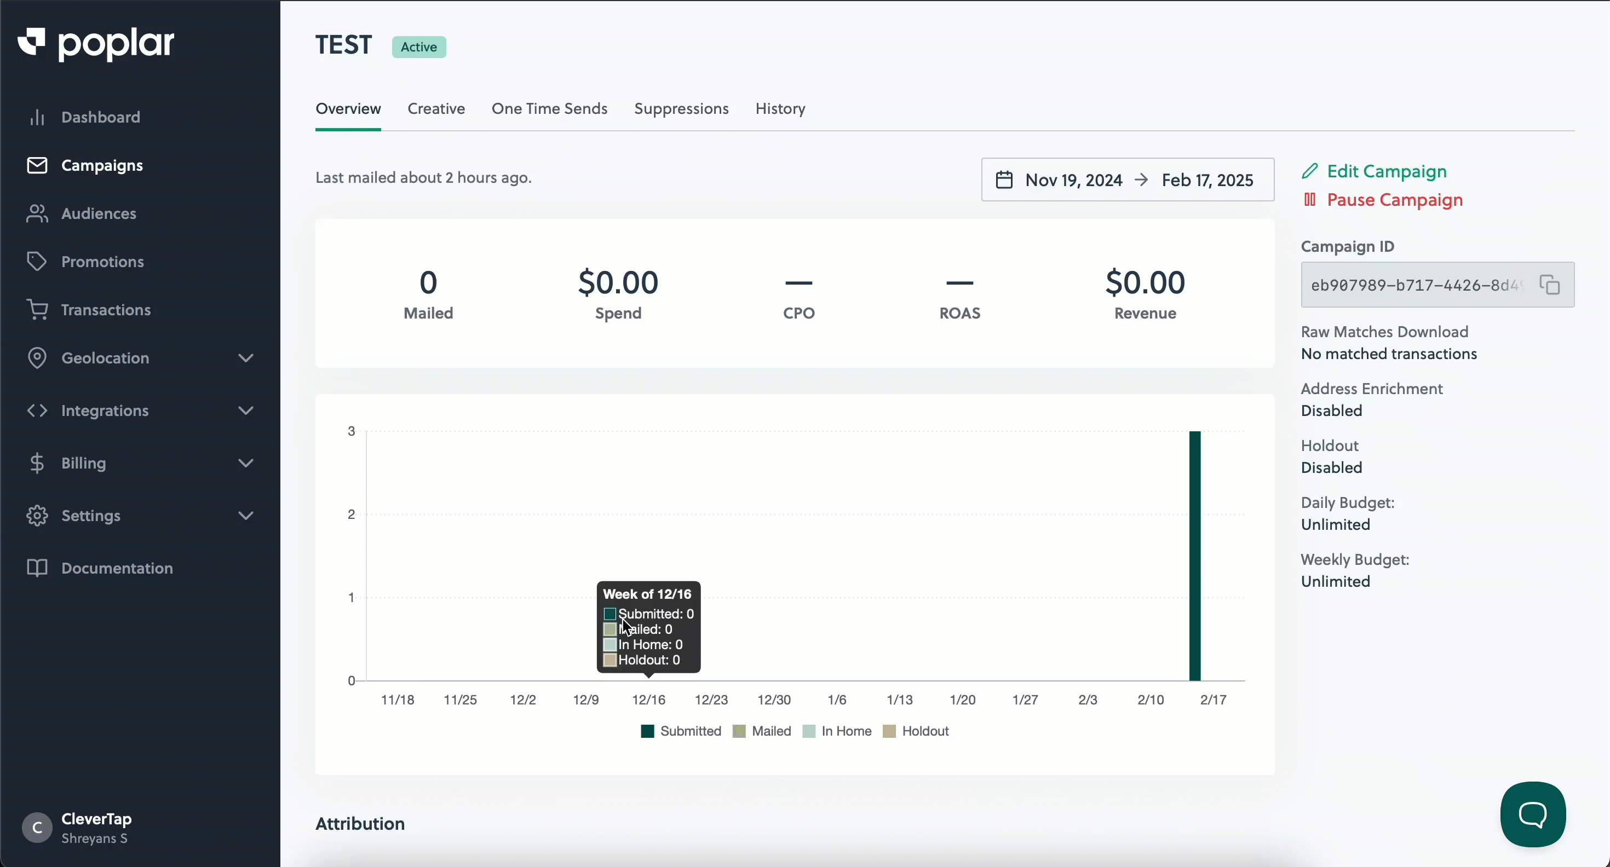Click the arrow between date range values
1610x867 pixels.
(1141, 180)
